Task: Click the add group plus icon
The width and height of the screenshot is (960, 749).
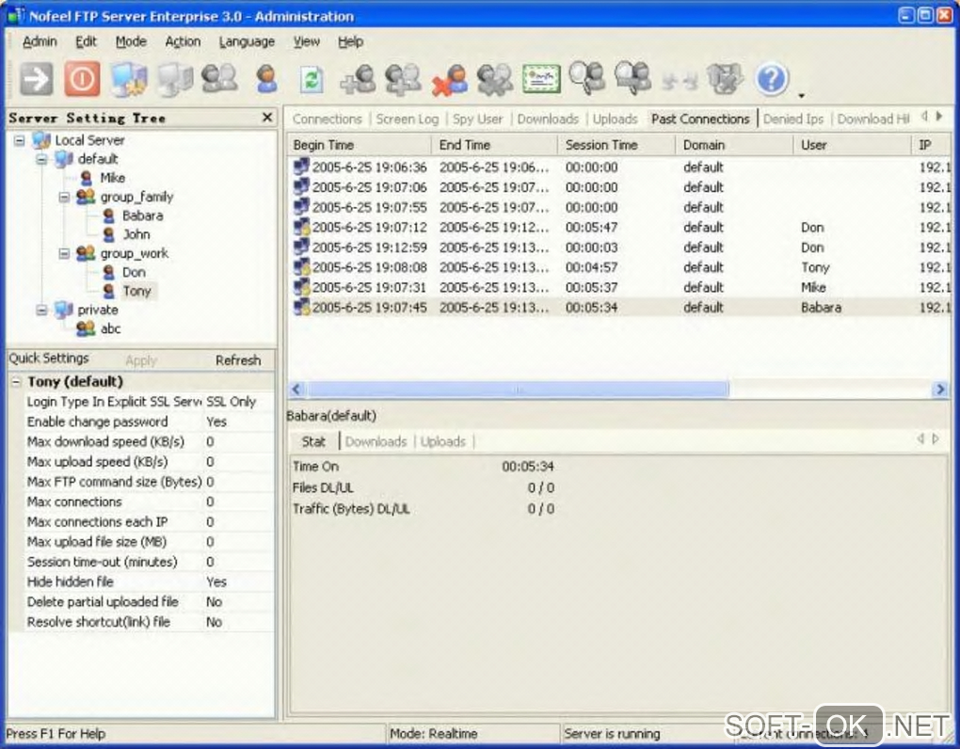Action: pos(404,80)
